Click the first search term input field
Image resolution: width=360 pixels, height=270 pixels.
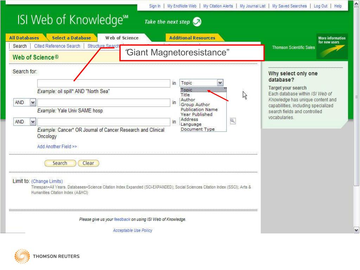click(104, 83)
